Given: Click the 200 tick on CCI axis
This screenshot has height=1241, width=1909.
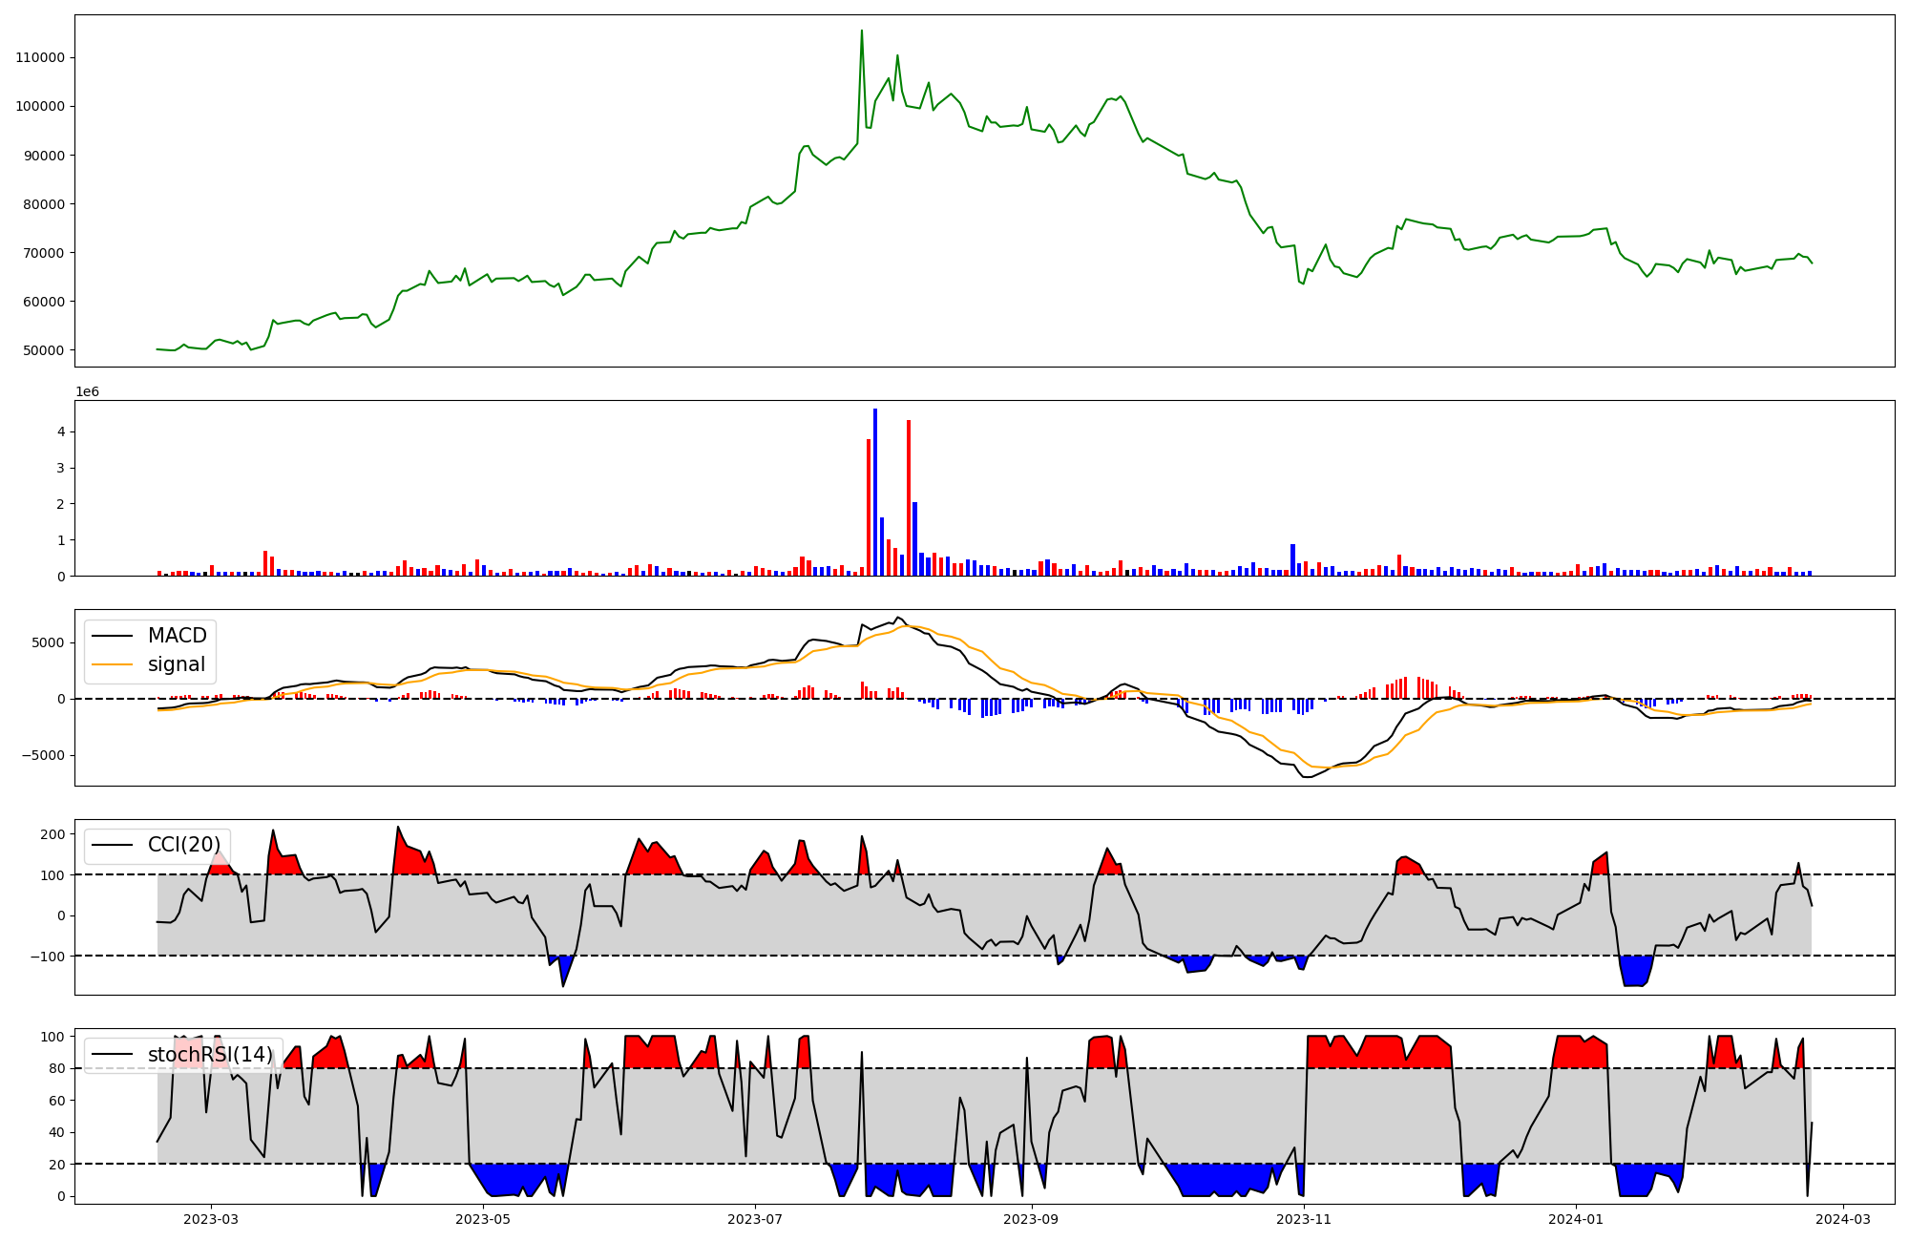Looking at the screenshot, I should tap(53, 834).
